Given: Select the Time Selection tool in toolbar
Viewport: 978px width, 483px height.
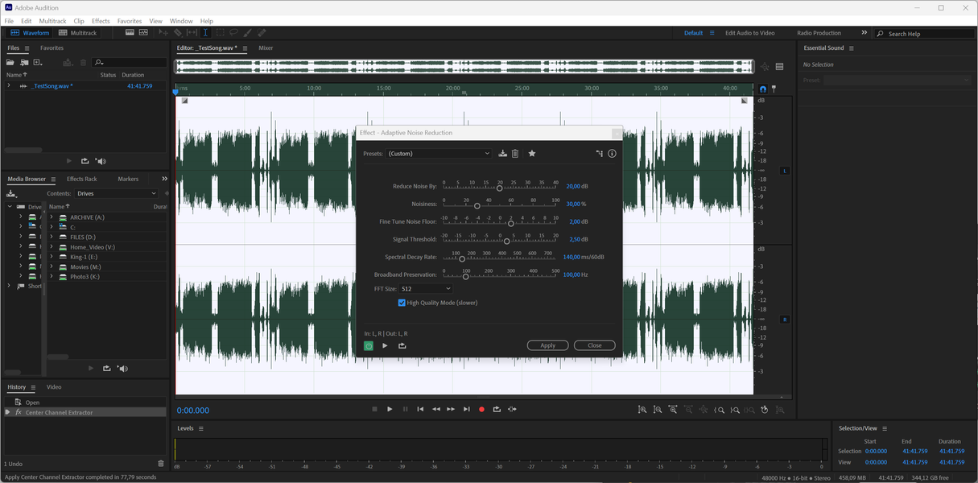Looking at the screenshot, I should point(205,33).
